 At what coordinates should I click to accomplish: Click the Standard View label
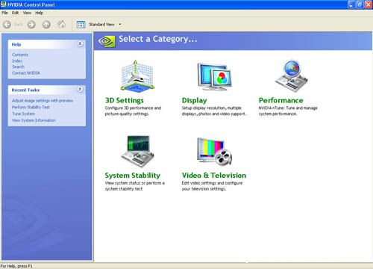101,25
